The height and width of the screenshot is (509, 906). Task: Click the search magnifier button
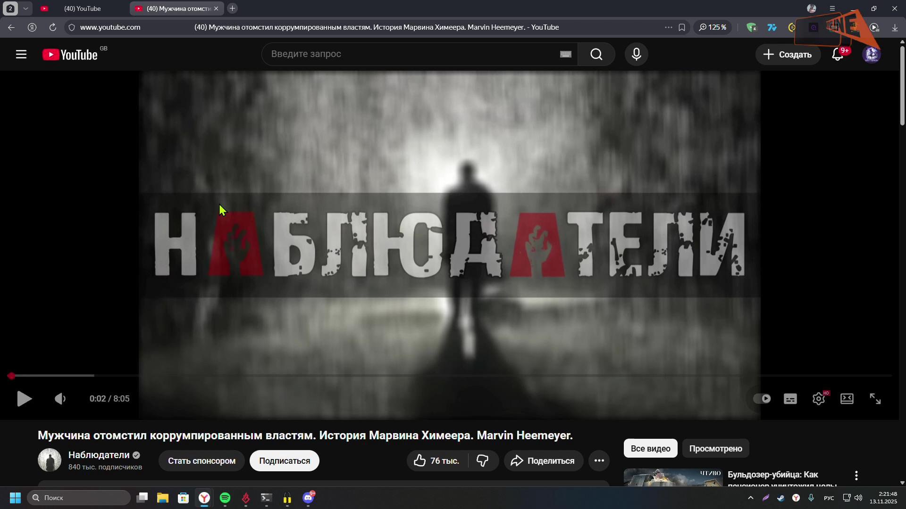coord(596,54)
